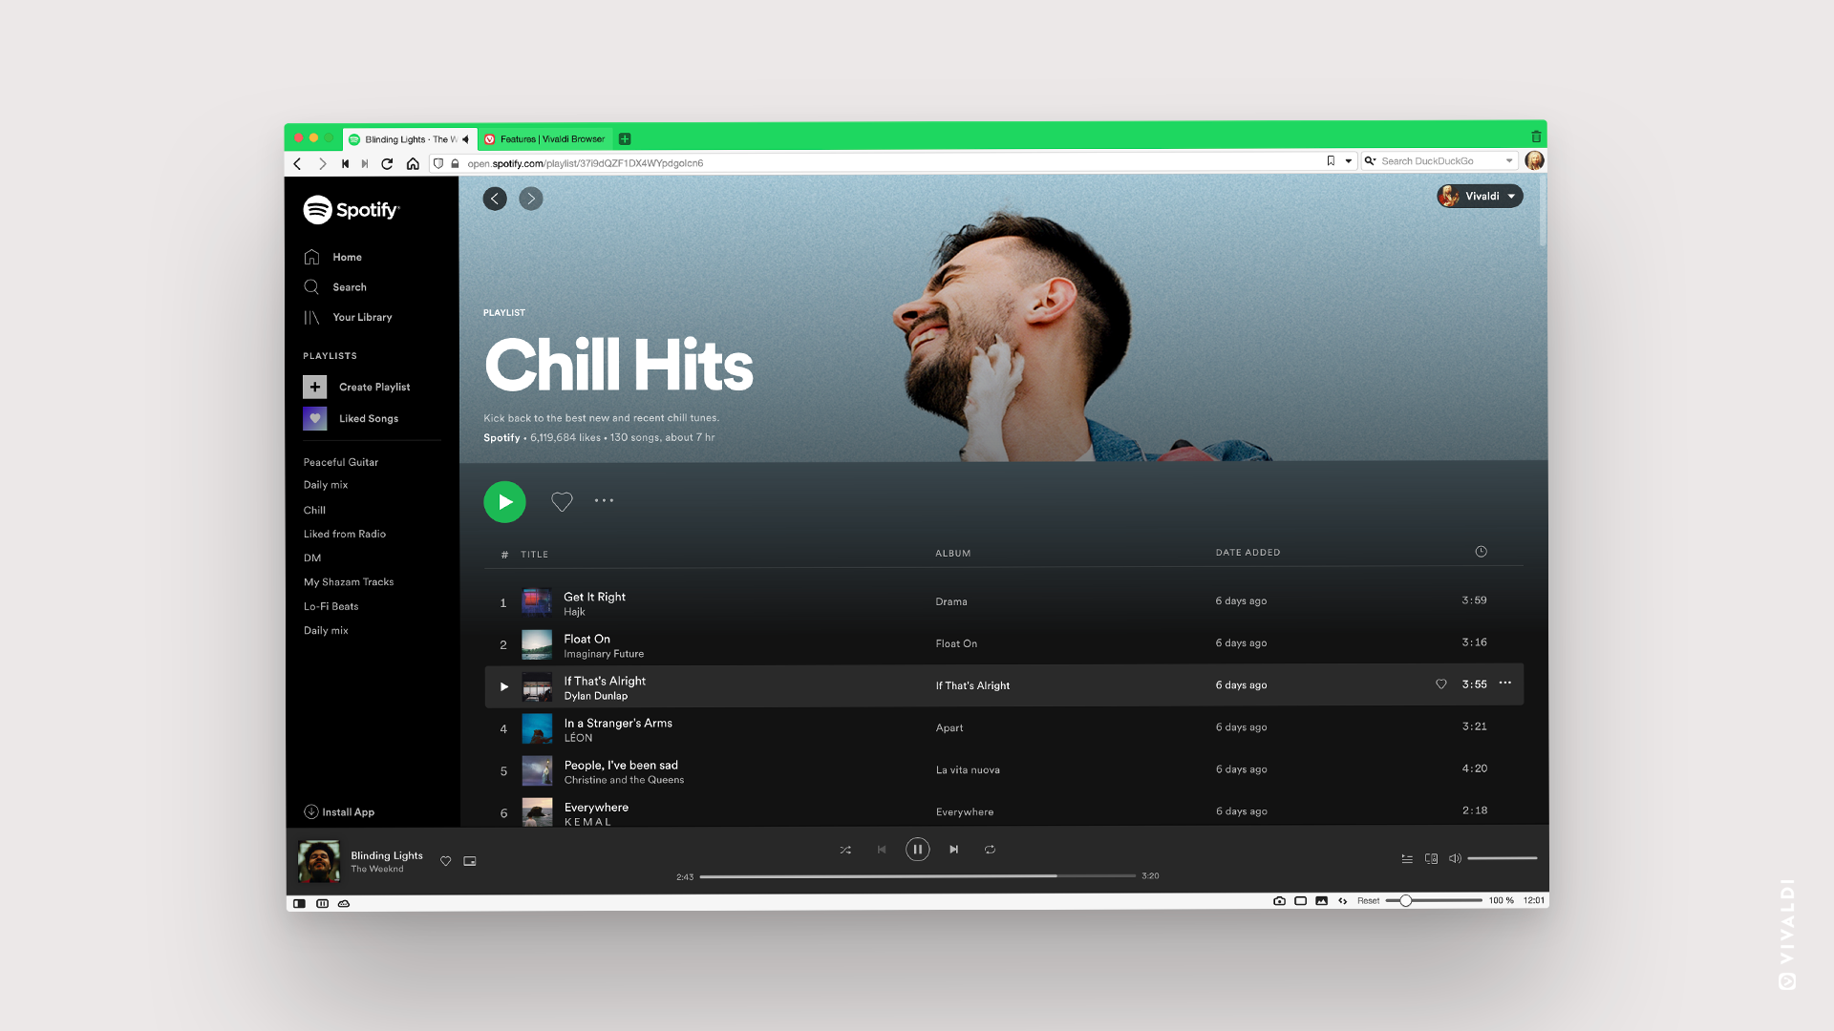This screenshot has width=1834, height=1031.
Task: Click the volume control icon
Action: coord(1455,858)
